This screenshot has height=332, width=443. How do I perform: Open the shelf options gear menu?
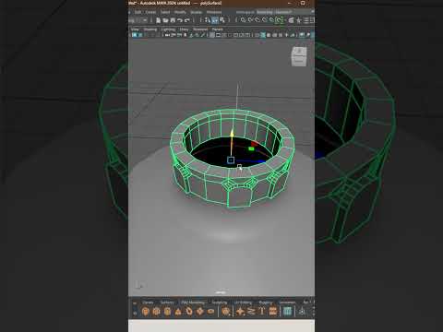click(x=135, y=314)
